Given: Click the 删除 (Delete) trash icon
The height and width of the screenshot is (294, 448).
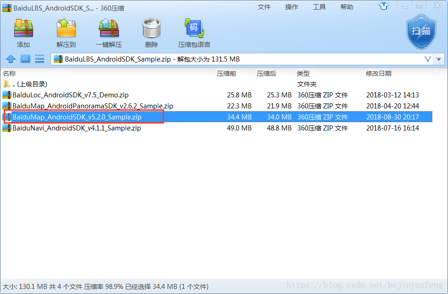Looking at the screenshot, I should pyautogui.click(x=152, y=28).
